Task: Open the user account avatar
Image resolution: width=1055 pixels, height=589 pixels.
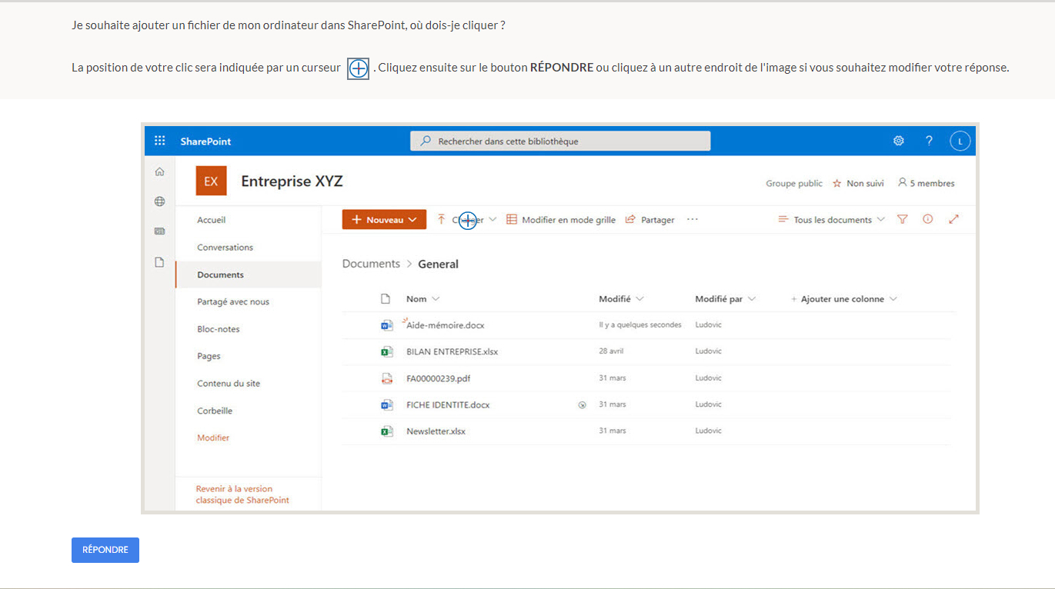Action: [x=960, y=141]
